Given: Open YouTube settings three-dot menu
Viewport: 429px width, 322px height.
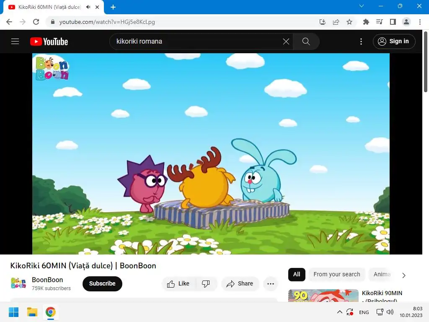Looking at the screenshot, I should coord(361,42).
